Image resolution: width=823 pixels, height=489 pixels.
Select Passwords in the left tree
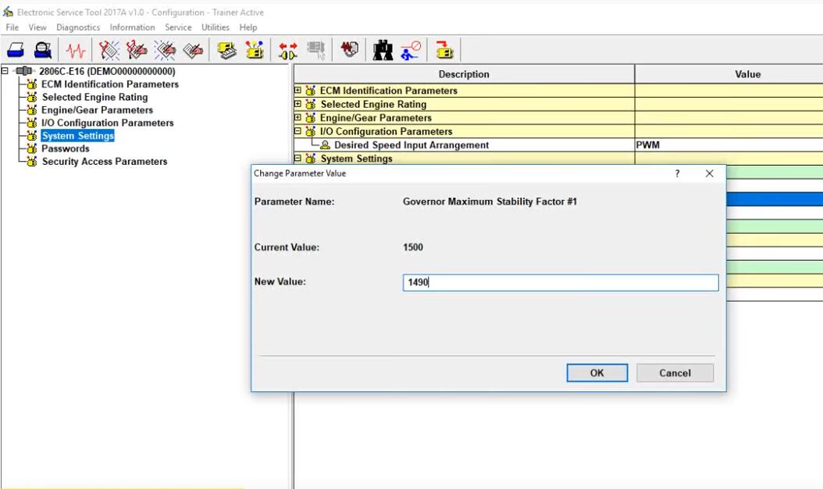(66, 148)
